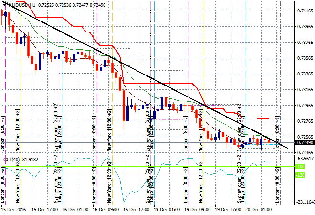Screen dimensions: 315x215
Task: Click the tall blue candle on 16 Dec
Action: (x=127, y=113)
